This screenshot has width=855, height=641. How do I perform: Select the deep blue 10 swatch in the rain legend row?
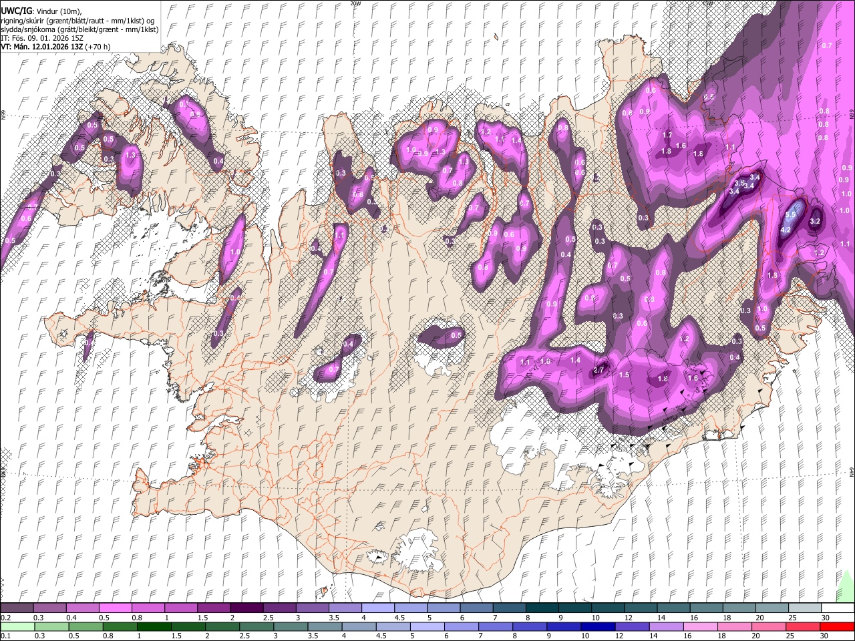598,626
